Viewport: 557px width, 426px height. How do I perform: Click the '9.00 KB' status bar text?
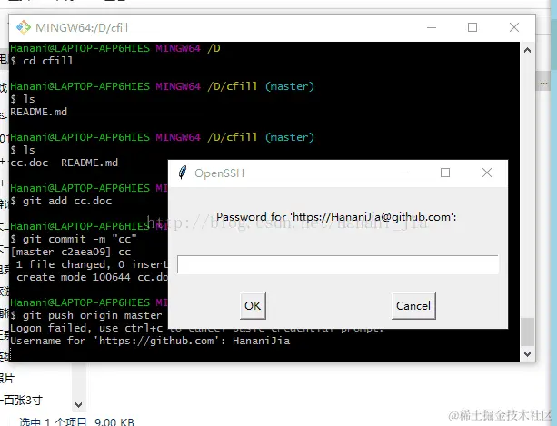click(114, 421)
